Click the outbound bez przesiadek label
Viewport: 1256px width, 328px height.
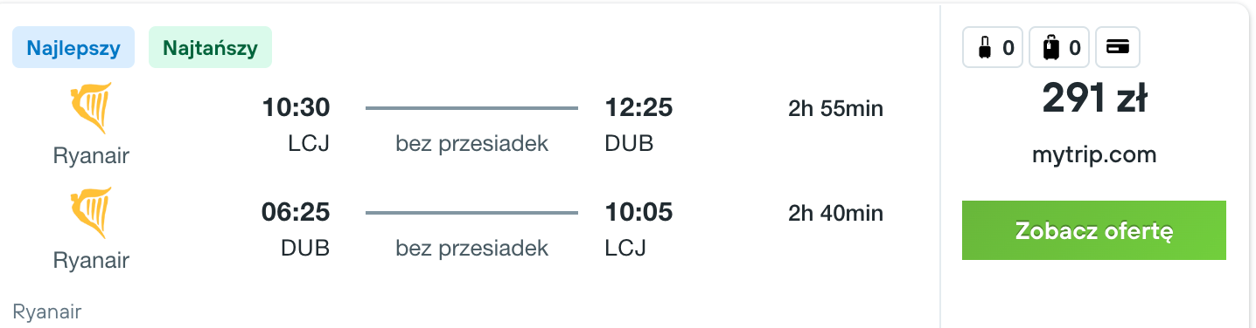click(472, 144)
